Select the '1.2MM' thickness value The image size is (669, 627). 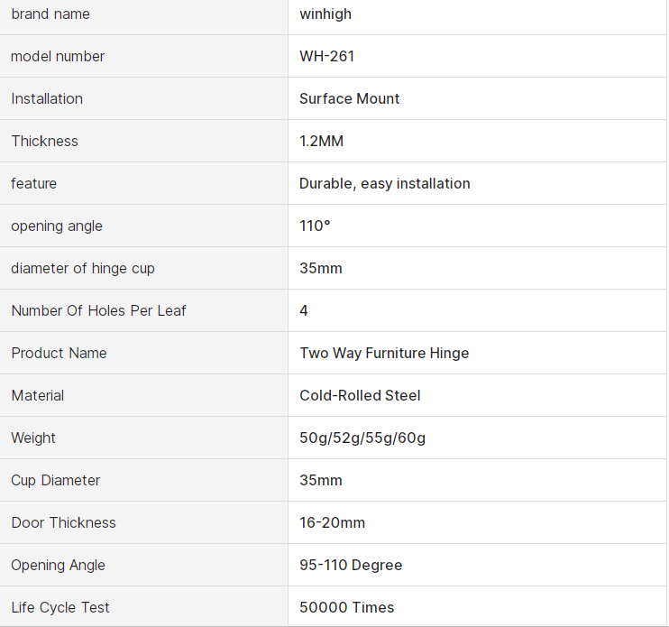321,141
